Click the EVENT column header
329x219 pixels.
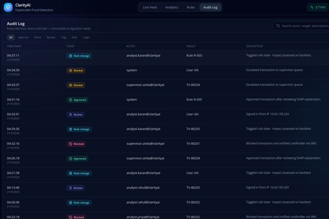point(71,46)
